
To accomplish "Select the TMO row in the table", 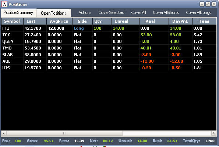I will pos(109,48).
